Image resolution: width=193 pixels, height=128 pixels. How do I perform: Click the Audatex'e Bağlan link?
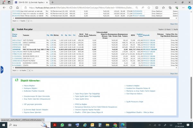(133, 86)
